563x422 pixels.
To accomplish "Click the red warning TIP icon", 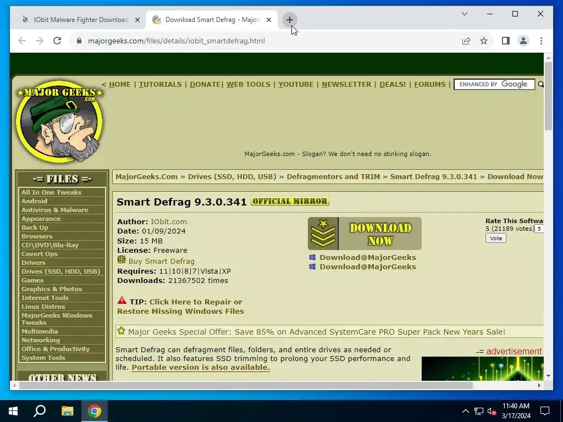I will (x=122, y=300).
